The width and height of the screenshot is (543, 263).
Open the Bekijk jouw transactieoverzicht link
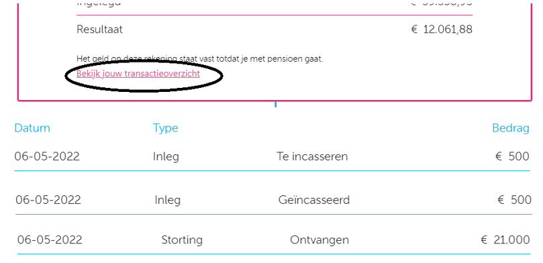[x=138, y=74]
